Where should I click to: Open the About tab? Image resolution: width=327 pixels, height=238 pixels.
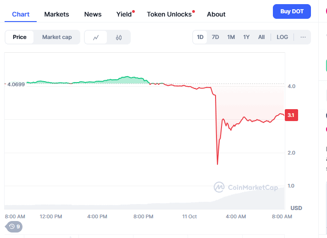(216, 14)
